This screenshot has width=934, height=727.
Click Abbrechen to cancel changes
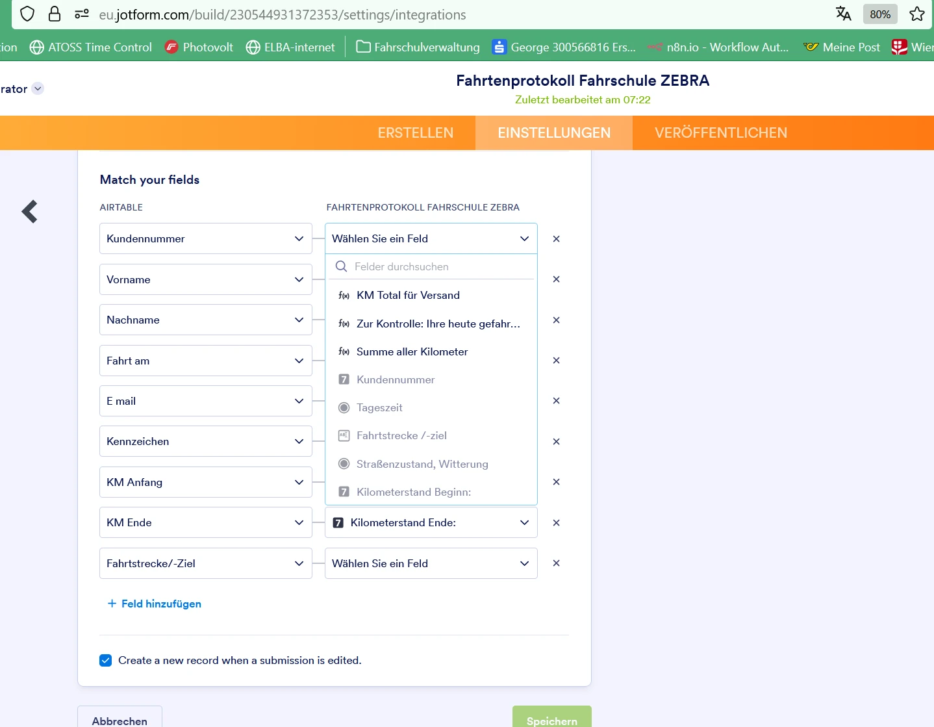tap(120, 721)
